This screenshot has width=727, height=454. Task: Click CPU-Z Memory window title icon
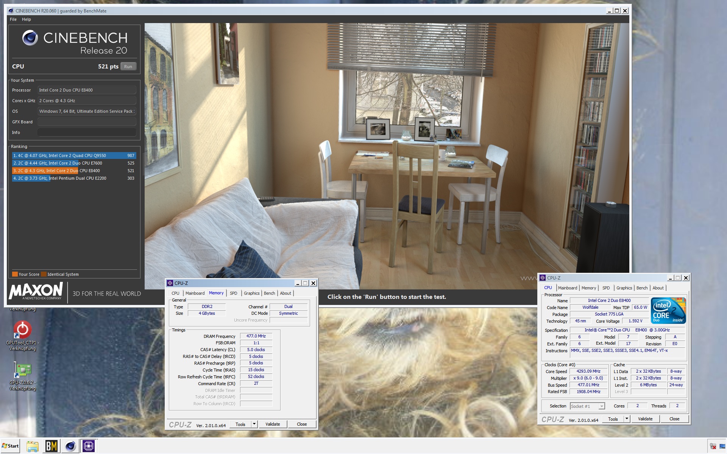(170, 283)
